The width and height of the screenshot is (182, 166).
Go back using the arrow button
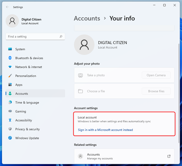pos(7,7)
